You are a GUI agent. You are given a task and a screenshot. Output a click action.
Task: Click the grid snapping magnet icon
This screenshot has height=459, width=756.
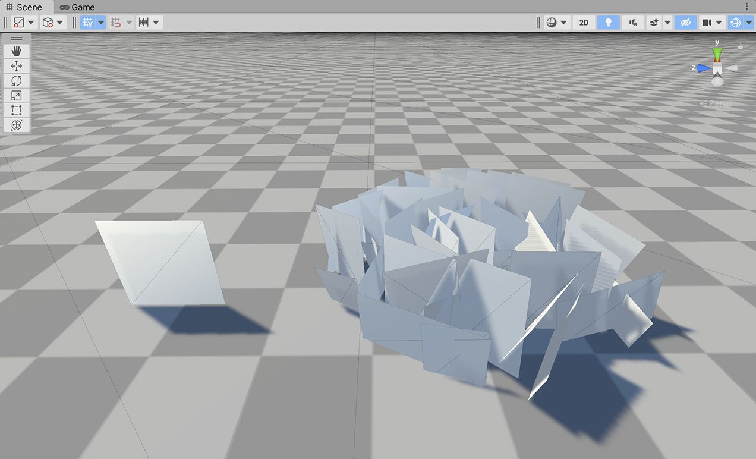pos(116,22)
